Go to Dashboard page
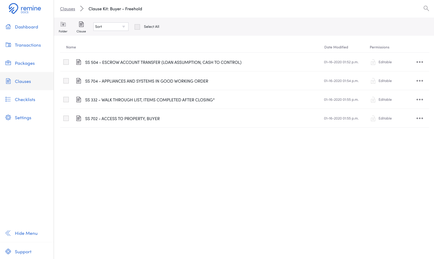Viewport: 434px width, 259px height. pos(26,27)
